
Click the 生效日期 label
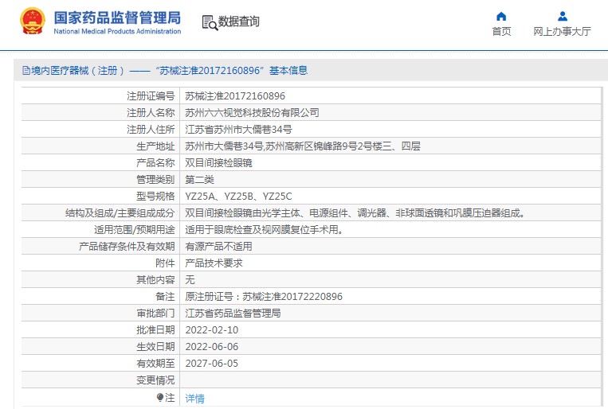click(x=155, y=347)
